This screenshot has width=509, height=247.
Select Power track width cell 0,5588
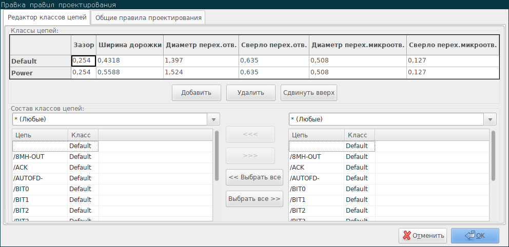130,73
